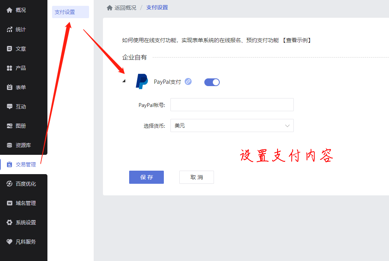Select the 支付设置 submenu tab
The image size is (389, 261).
point(70,12)
